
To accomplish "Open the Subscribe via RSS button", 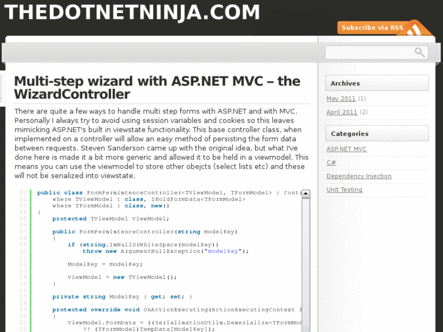I will pyautogui.click(x=372, y=27).
